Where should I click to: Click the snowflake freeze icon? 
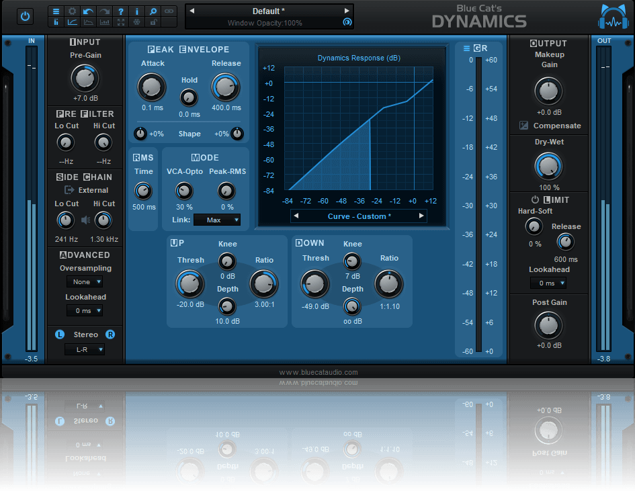[137, 23]
